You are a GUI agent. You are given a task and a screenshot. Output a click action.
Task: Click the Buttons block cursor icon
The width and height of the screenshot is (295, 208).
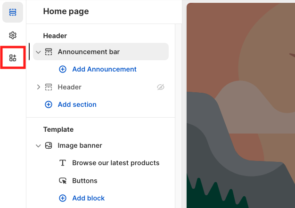[x=63, y=181]
